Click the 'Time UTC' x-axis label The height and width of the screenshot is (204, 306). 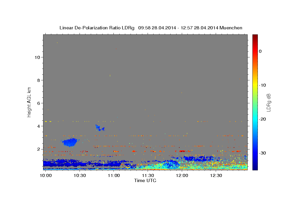click(x=145, y=181)
